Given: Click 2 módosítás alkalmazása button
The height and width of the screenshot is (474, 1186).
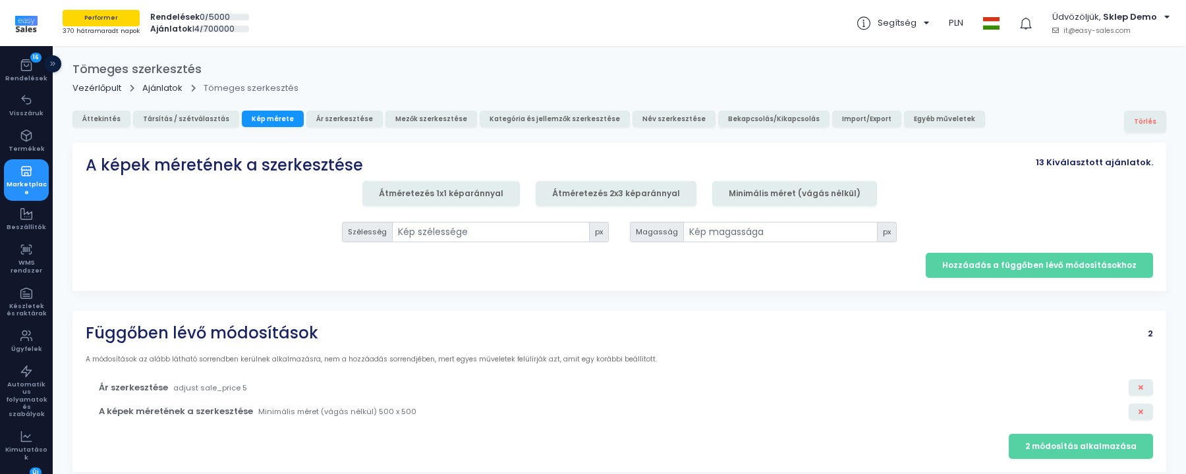Looking at the screenshot, I should point(1081,446).
